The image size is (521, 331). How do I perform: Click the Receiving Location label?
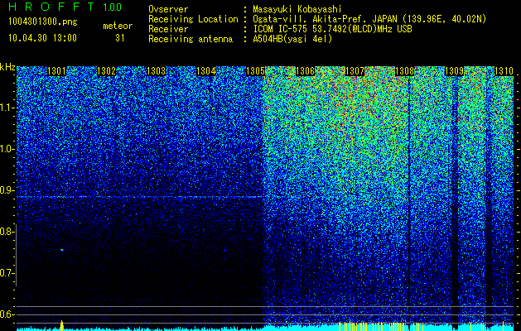click(193, 19)
